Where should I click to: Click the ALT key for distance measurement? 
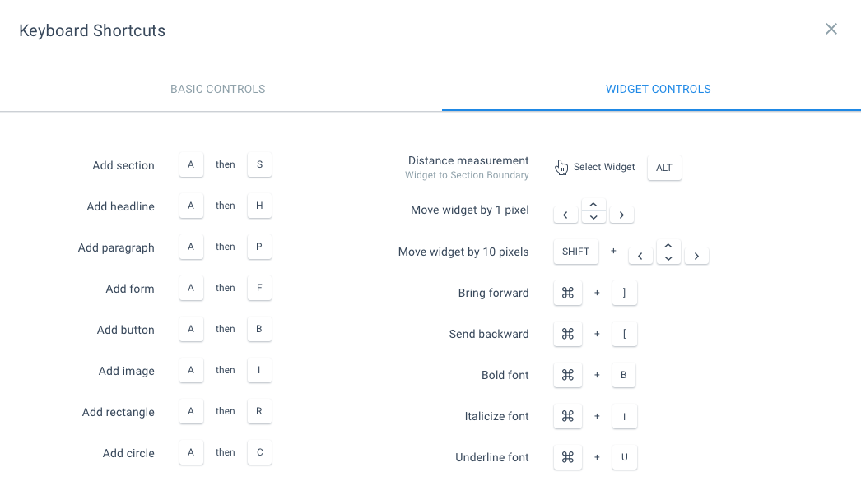664,168
